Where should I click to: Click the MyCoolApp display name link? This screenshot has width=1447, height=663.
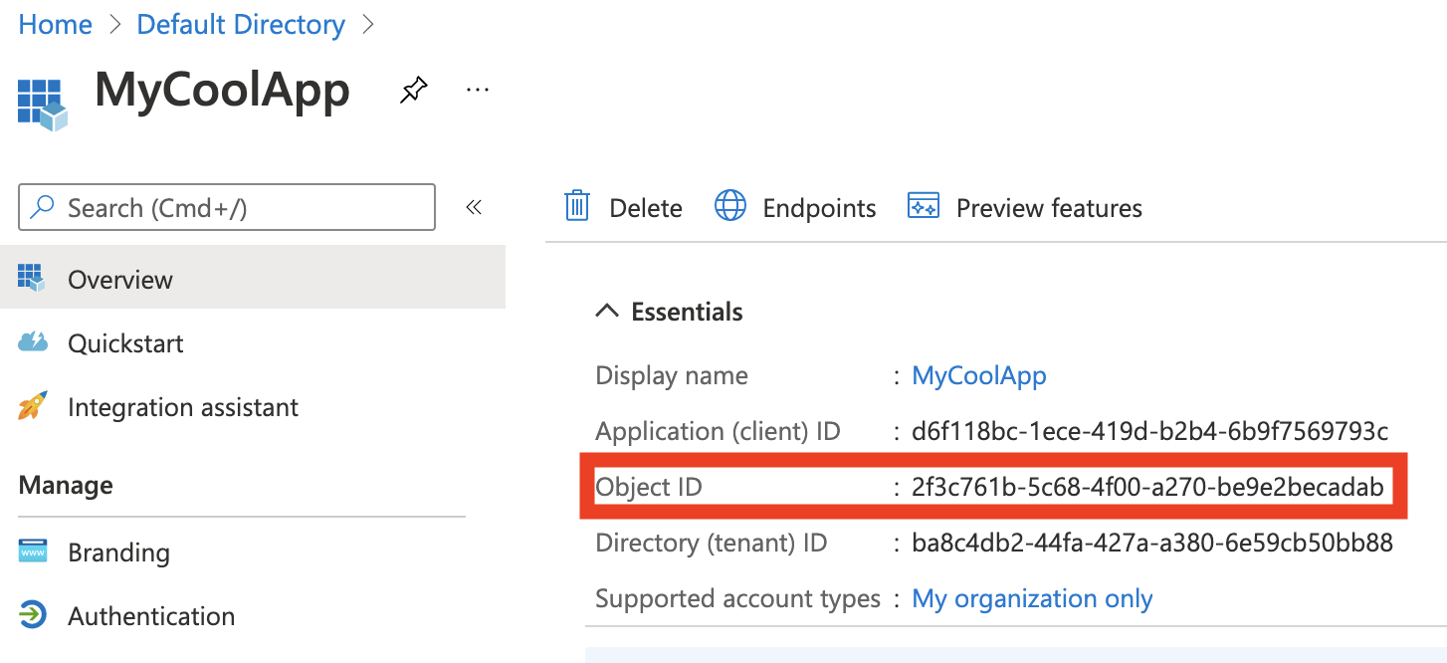(x=978, y=375)
